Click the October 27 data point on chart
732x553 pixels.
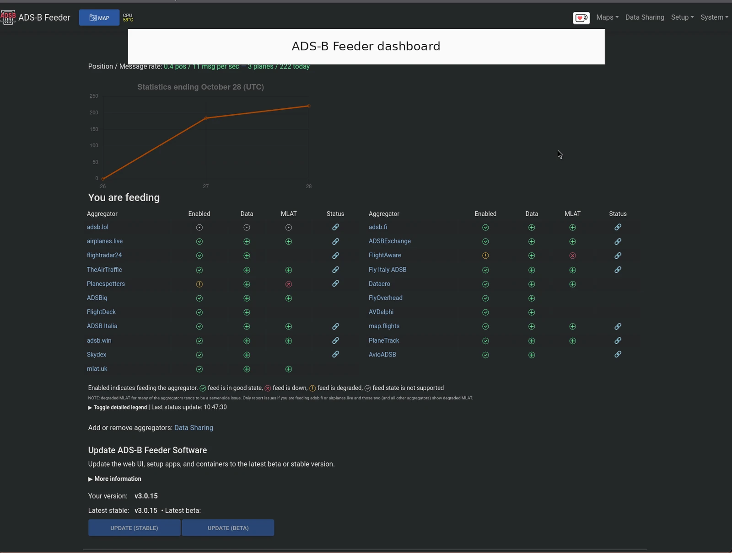point(206,118)
